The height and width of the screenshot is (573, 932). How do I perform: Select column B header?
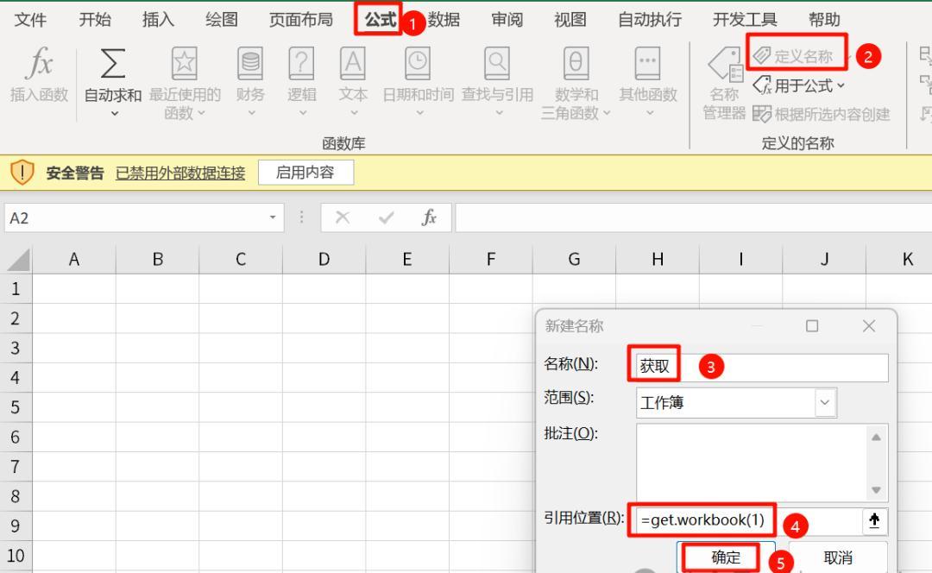(158, 260)
